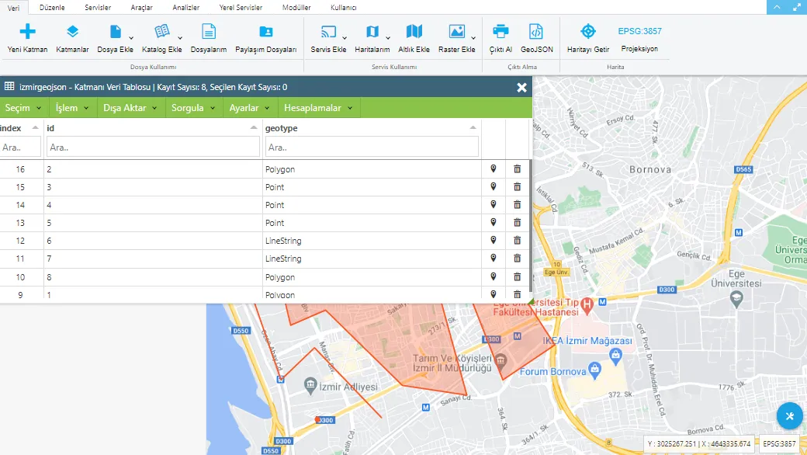Delete the record with id 5
The image size is (807, 455).
[518, 222]
